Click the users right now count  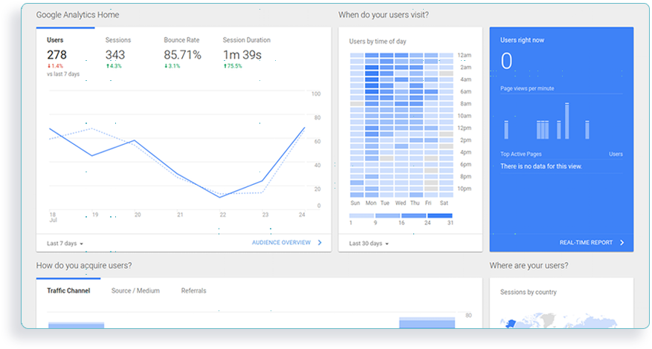point(507,62)
